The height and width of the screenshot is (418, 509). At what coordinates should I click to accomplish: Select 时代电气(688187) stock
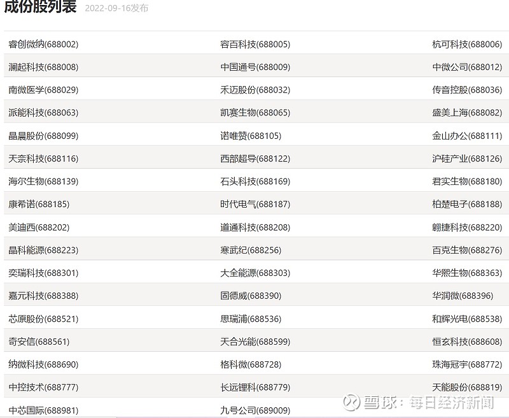pyautogui.click(x=255, y=204)
